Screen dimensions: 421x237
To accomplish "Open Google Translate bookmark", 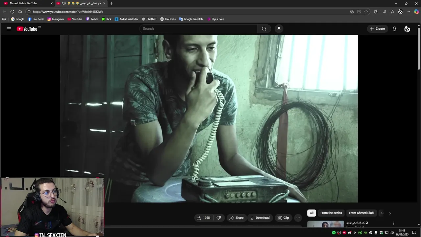I will [x=191, y=19].
